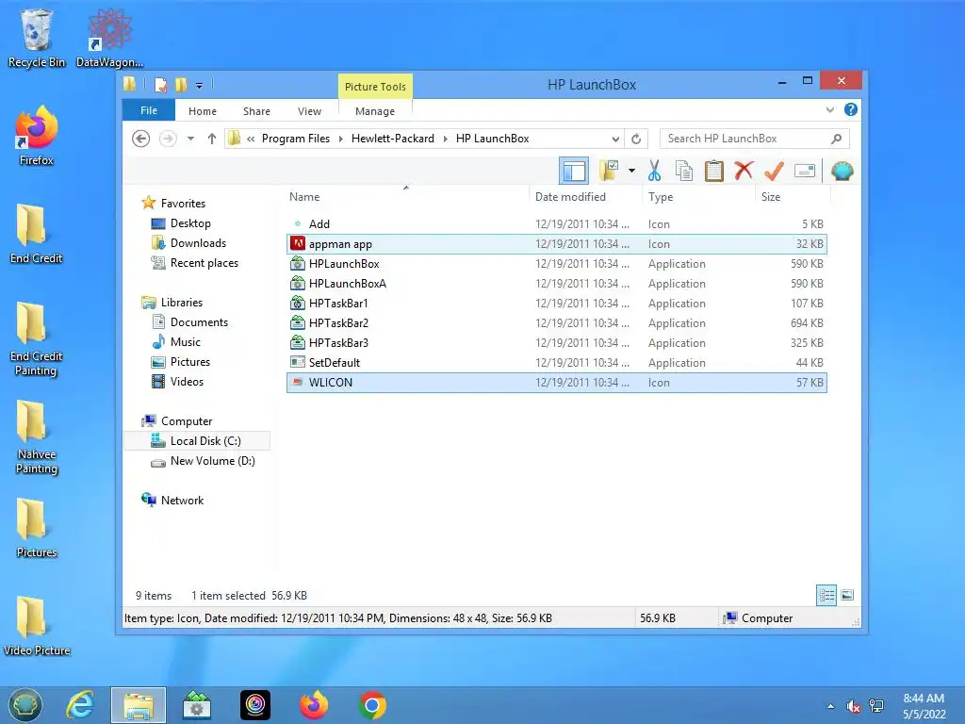Sort by the Type column header
The image size is (965, 724).
click(x=698, y=196)
